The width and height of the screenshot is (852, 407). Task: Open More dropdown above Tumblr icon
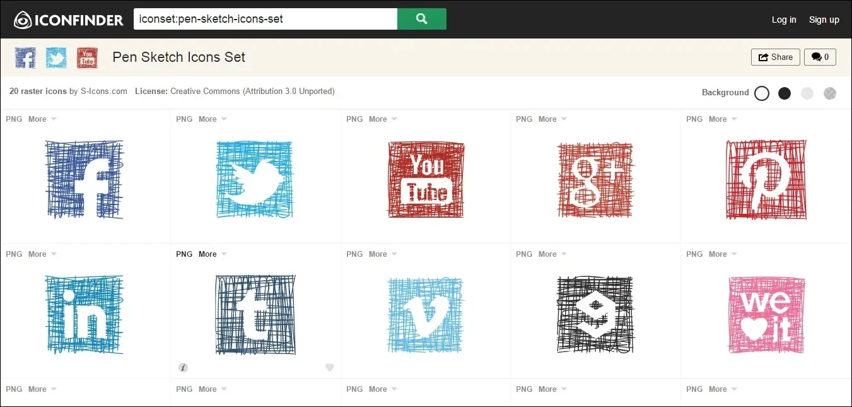(213, 254)
